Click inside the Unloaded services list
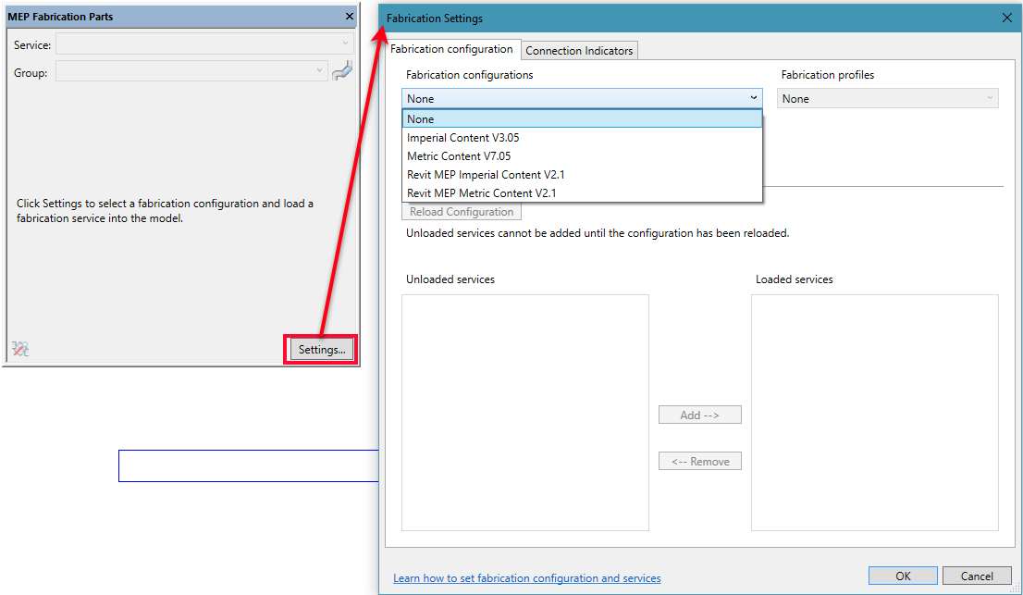 [x=524, y=412]
